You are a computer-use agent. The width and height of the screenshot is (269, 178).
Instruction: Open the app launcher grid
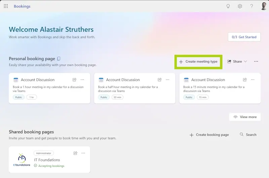click(x=6, y=6)
